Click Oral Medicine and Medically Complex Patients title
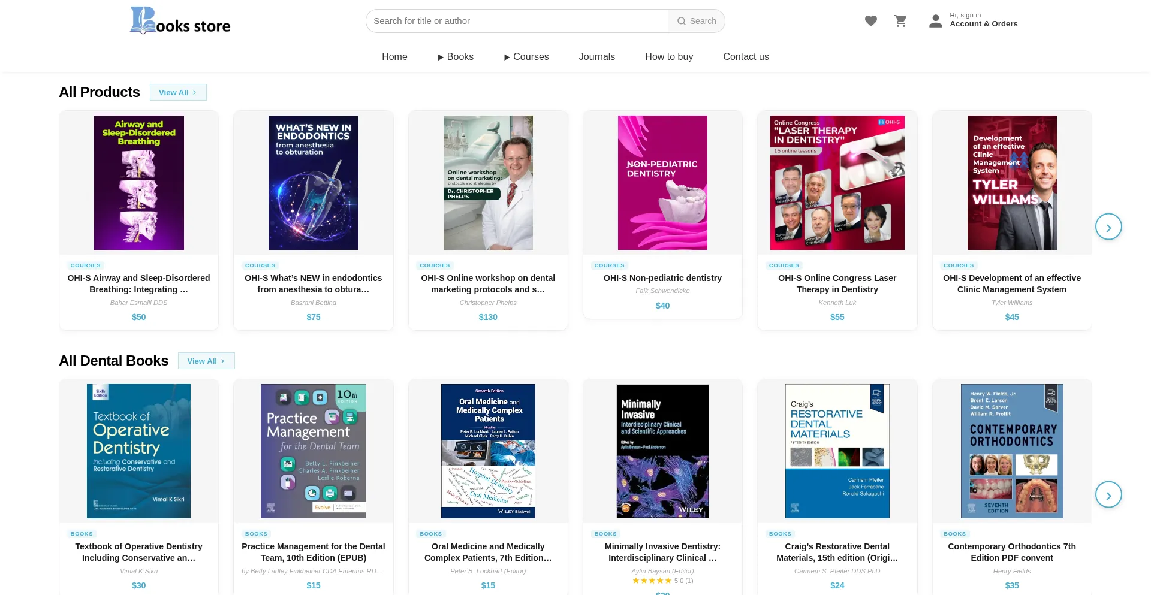This screenshot has width=1151, height=595. [x=488, y=552]
